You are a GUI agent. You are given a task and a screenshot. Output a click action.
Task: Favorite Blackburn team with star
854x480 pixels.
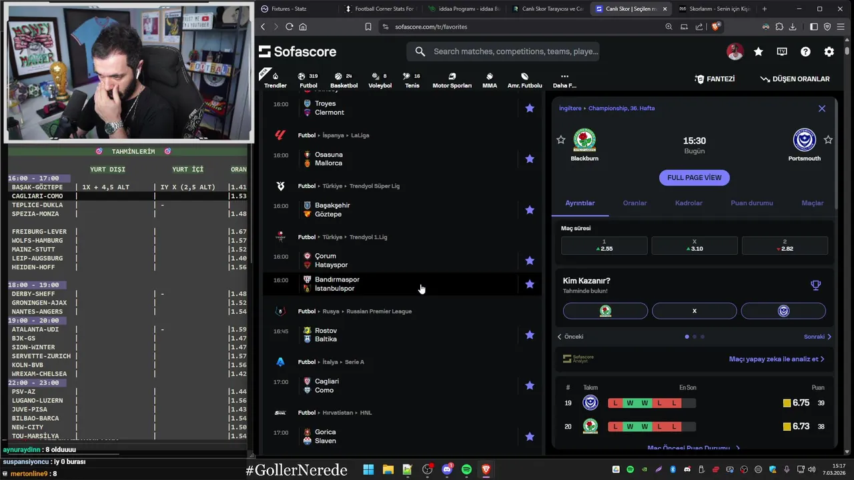[561, 140]
